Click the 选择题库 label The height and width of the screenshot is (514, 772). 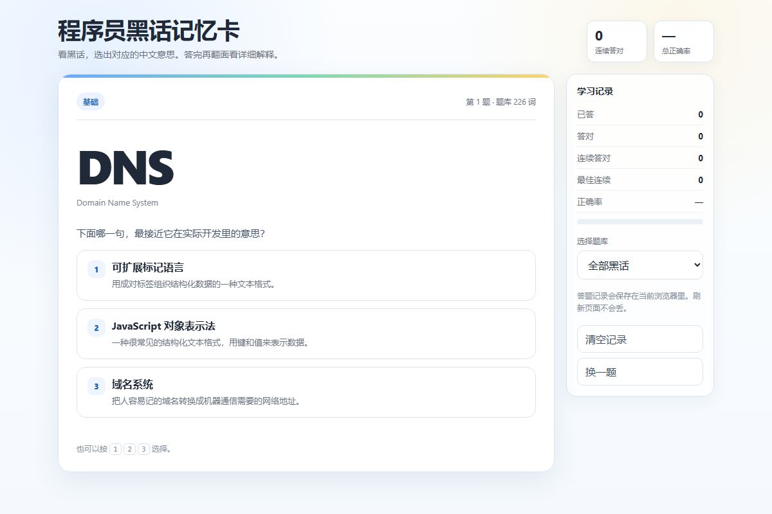click(593, 241)
